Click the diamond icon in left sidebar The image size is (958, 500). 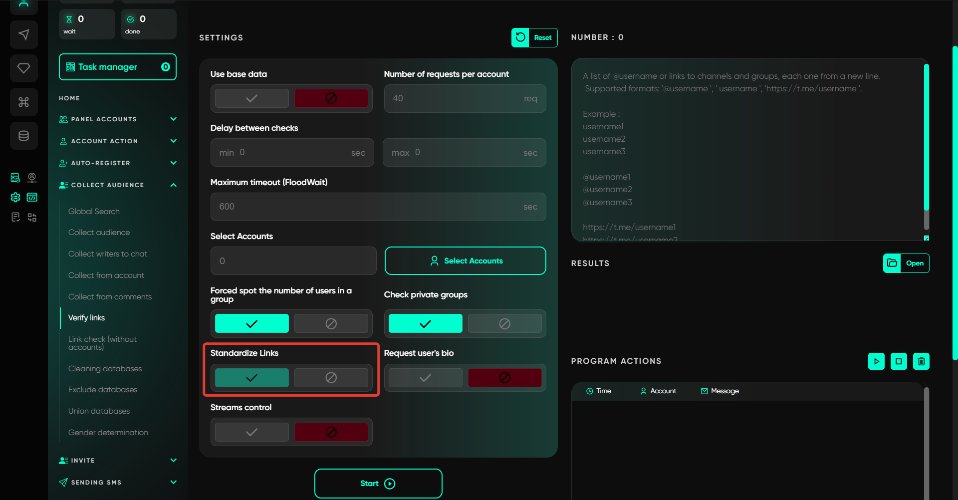coord(23,68)
